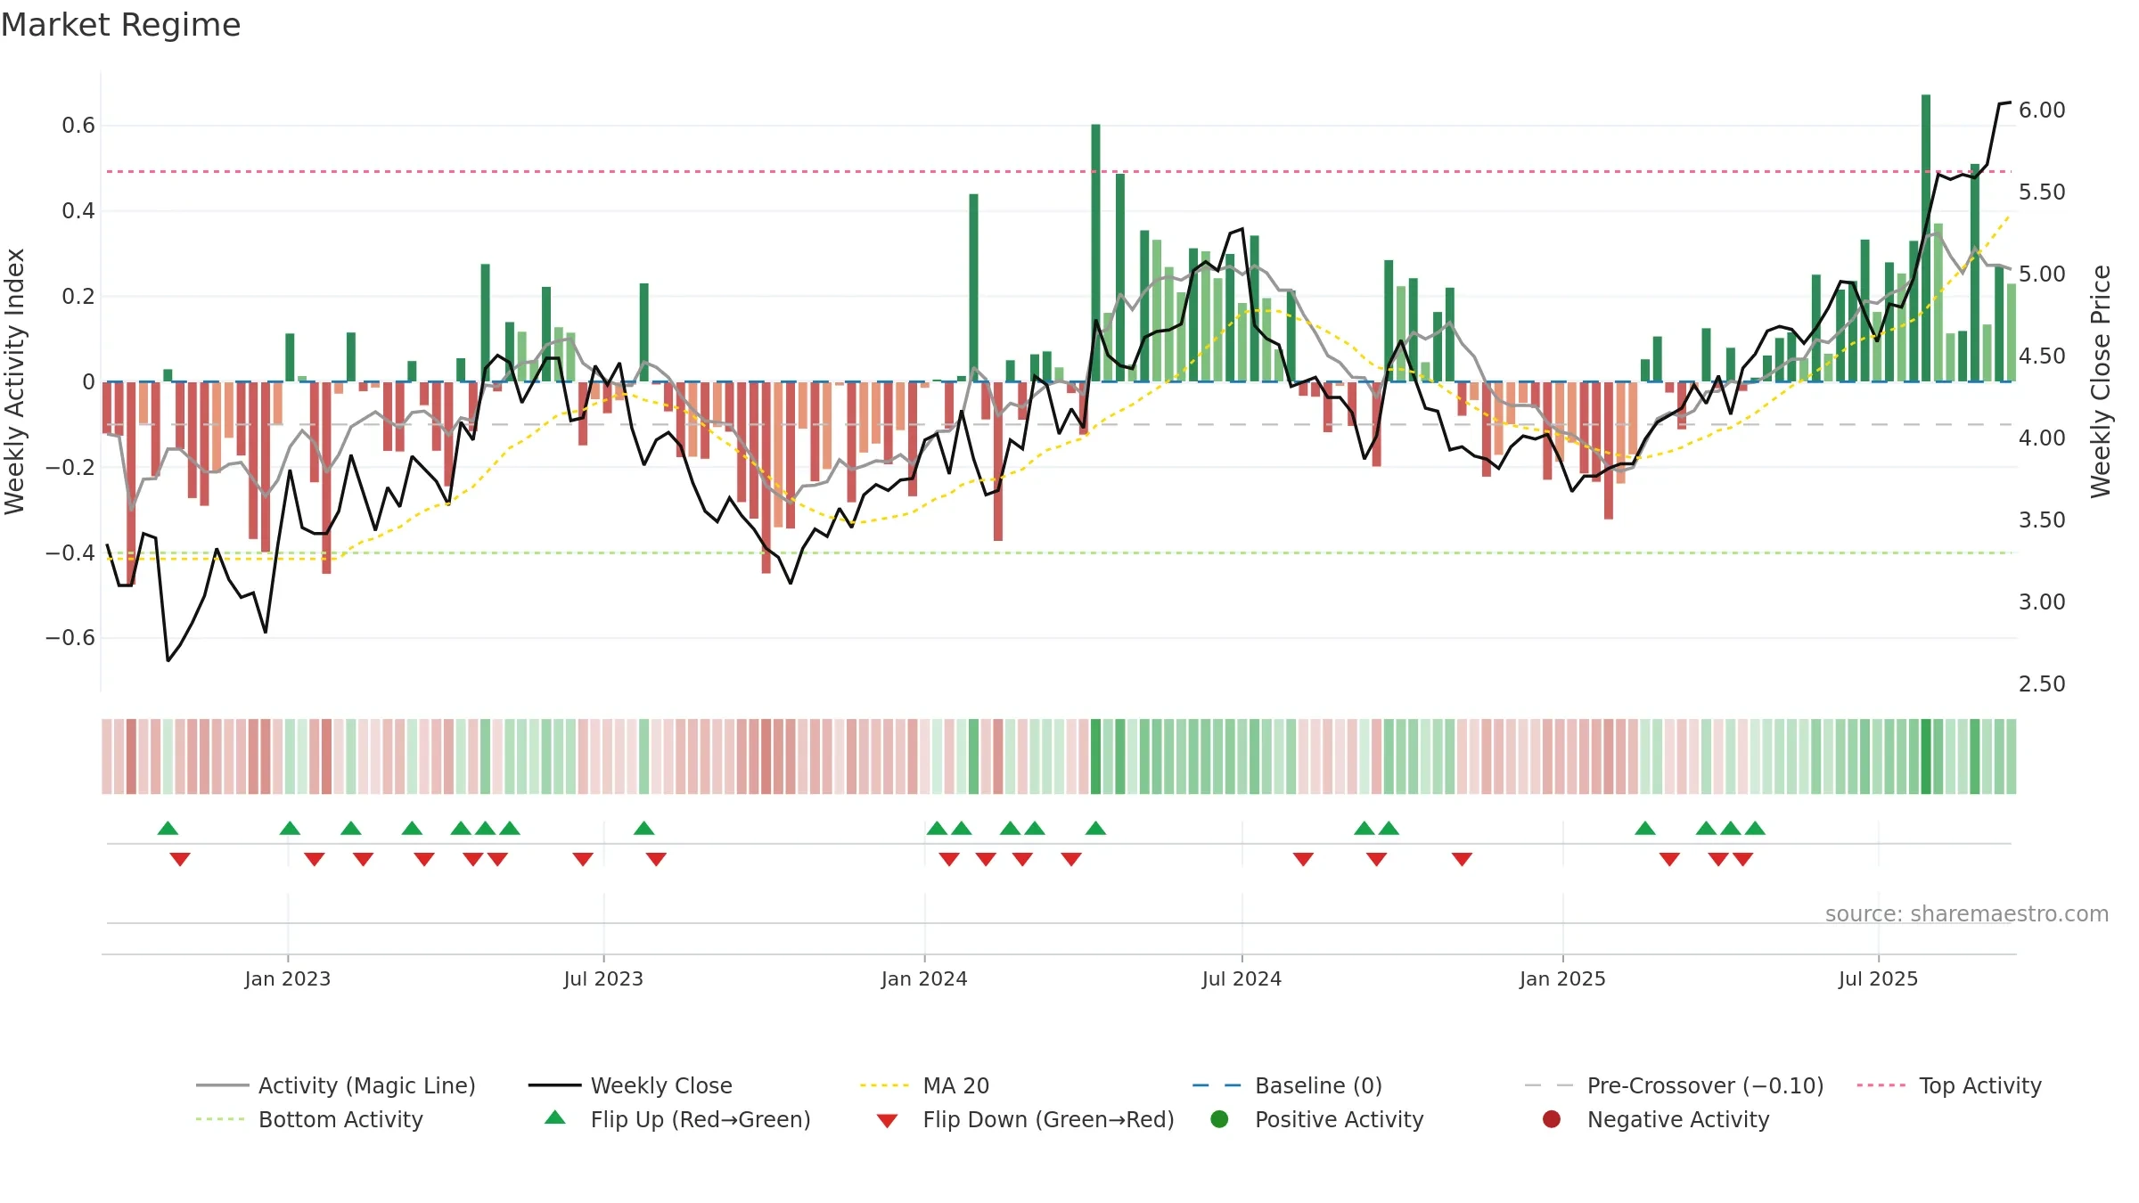Click the Jul 2025 x-axis label
Image resolution: width=2139 pixels, height=1203 pixels.
click(1878, 978)
